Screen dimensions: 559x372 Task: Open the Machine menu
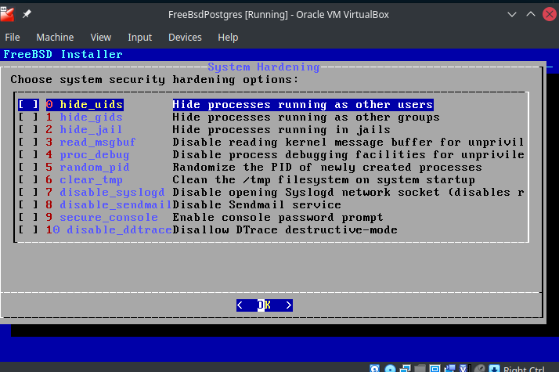point(55,37)
